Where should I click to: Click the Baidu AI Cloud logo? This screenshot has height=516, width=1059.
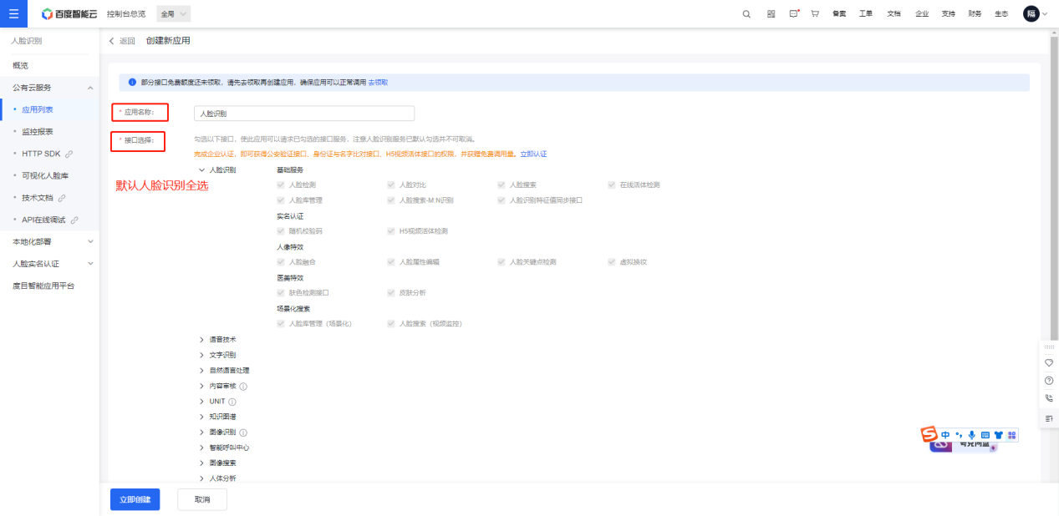click(69, 13)
